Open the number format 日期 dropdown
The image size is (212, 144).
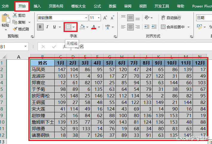coord(204,18)
